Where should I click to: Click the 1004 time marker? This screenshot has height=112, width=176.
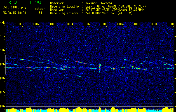click(70, 24)
